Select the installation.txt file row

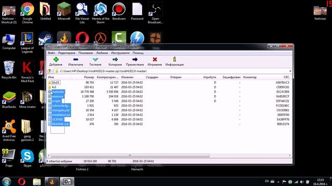[169, 115]
